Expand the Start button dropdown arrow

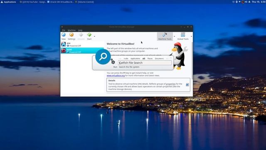coord(94,36)
